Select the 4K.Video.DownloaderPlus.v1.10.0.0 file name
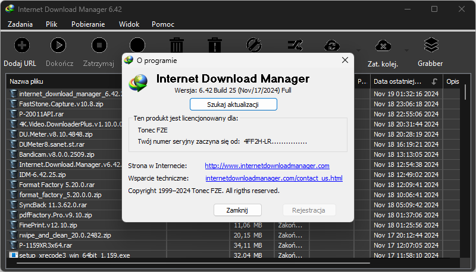The height and width of the screenshot is (272, 476). point(70,124)
